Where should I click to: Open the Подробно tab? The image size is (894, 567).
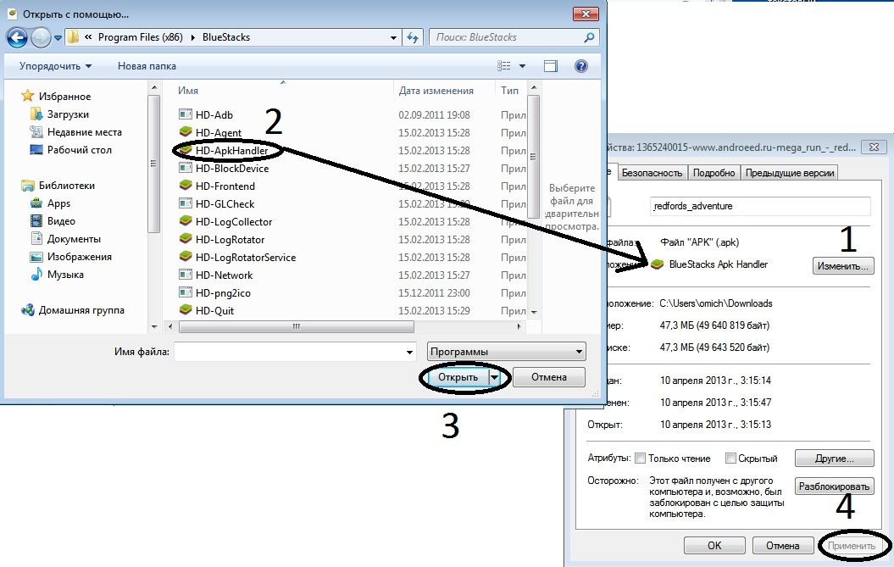click(x=714, y=173)
